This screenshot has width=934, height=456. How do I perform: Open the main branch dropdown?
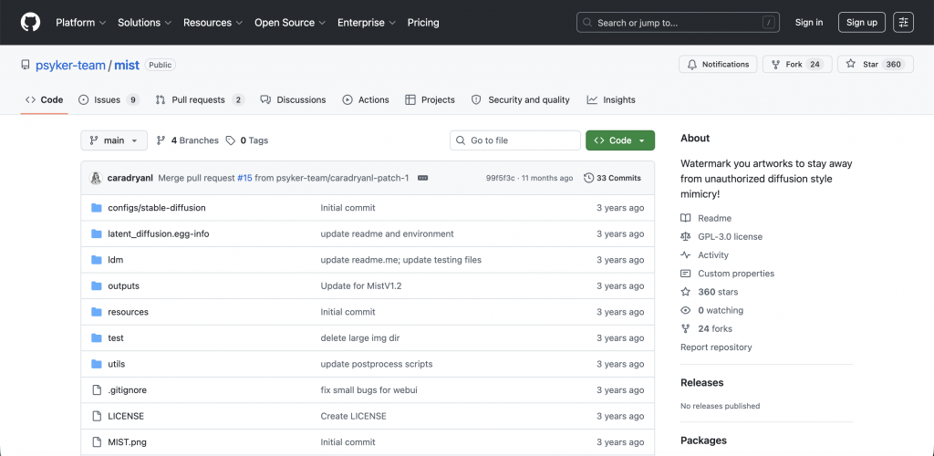(114, 140)
